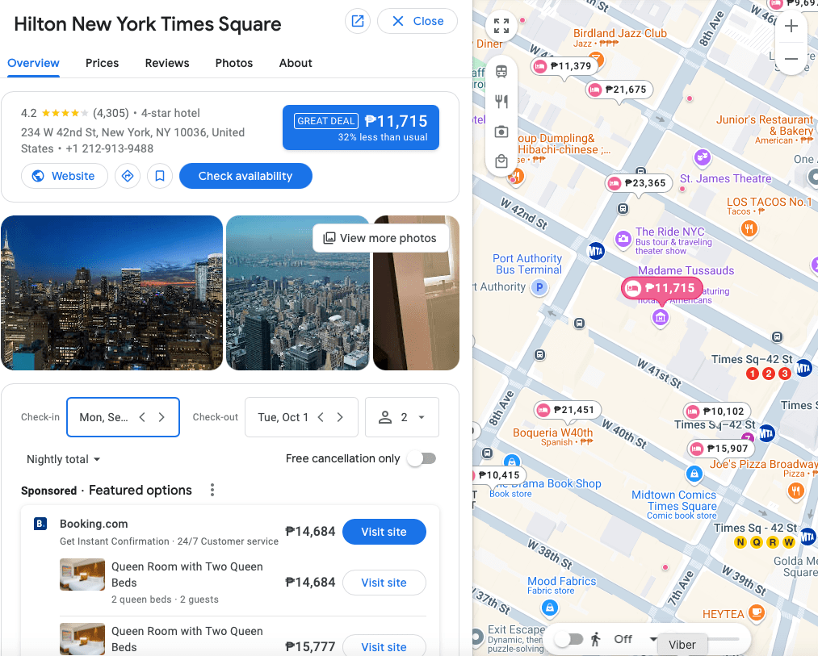818x656 pixels.
Task: Zoom in on the map
Action: tap(791, 26)
